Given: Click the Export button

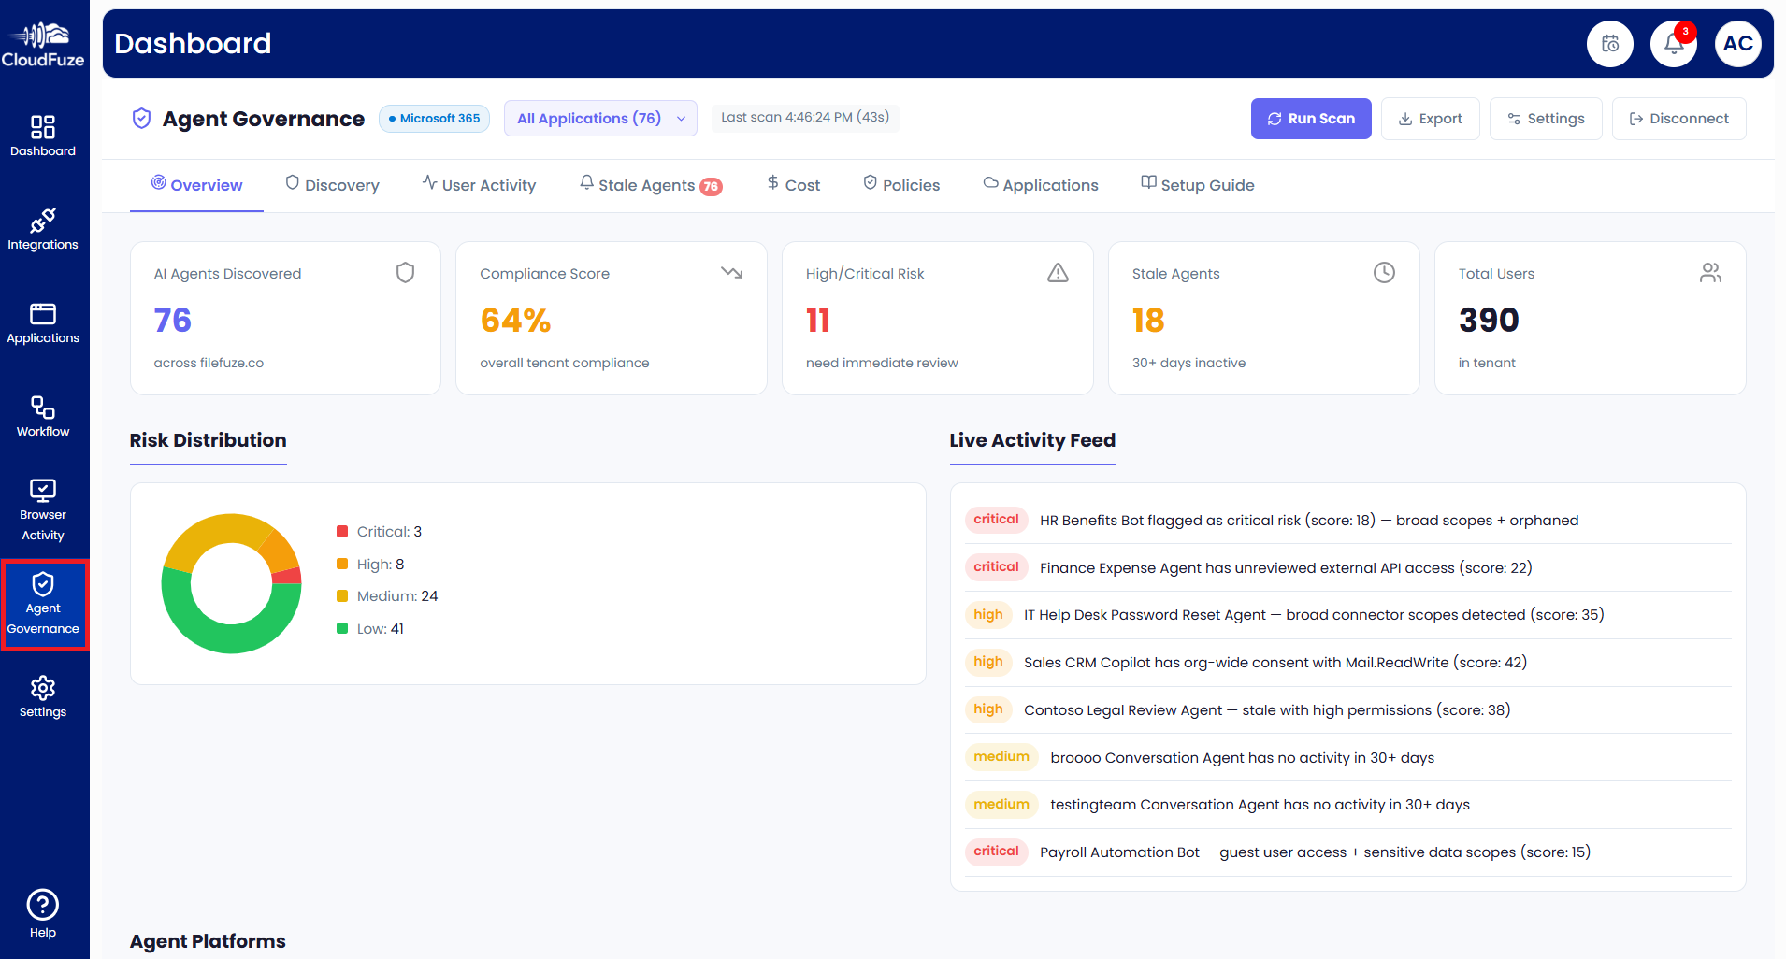Looking at the screenshot, I should [x=1430, y=119].
